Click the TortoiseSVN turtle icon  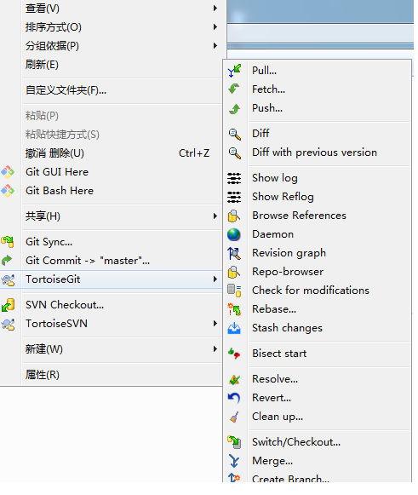(x=8, y=324)
